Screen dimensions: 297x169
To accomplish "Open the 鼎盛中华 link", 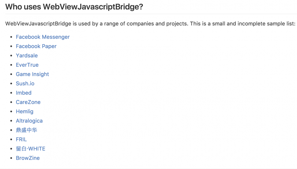I will pos(26,130).
